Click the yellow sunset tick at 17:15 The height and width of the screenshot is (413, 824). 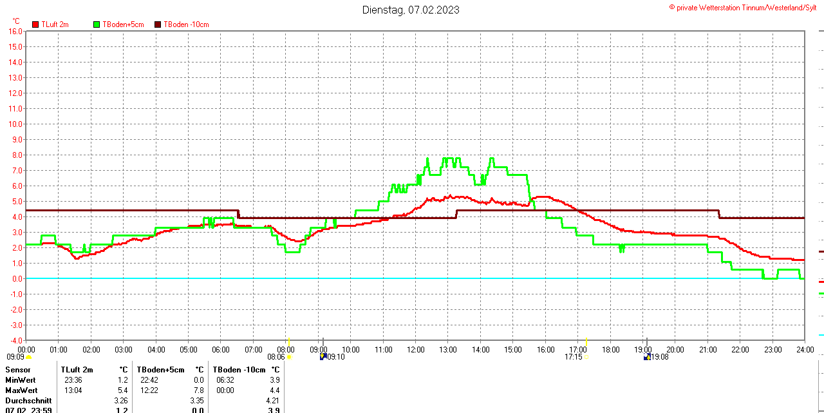coord(586,341)
